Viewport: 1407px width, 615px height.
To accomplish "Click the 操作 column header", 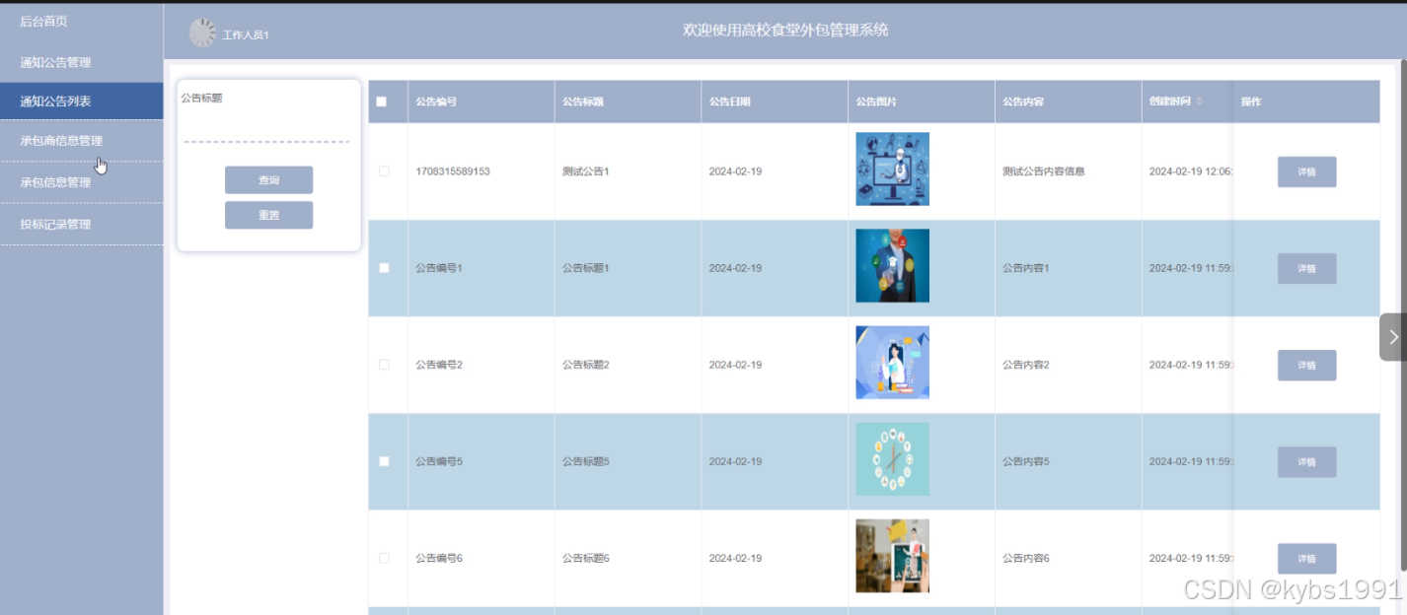I will (1306, 102).
